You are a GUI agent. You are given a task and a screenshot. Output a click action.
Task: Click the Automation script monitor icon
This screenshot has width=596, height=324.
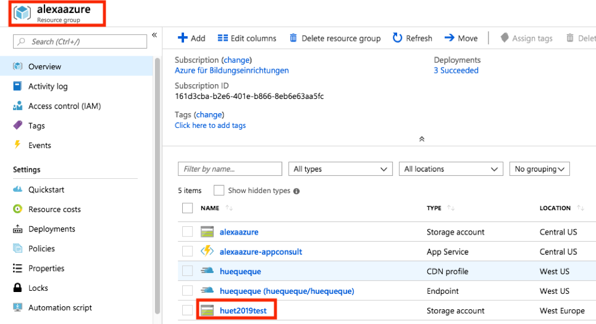17,307
